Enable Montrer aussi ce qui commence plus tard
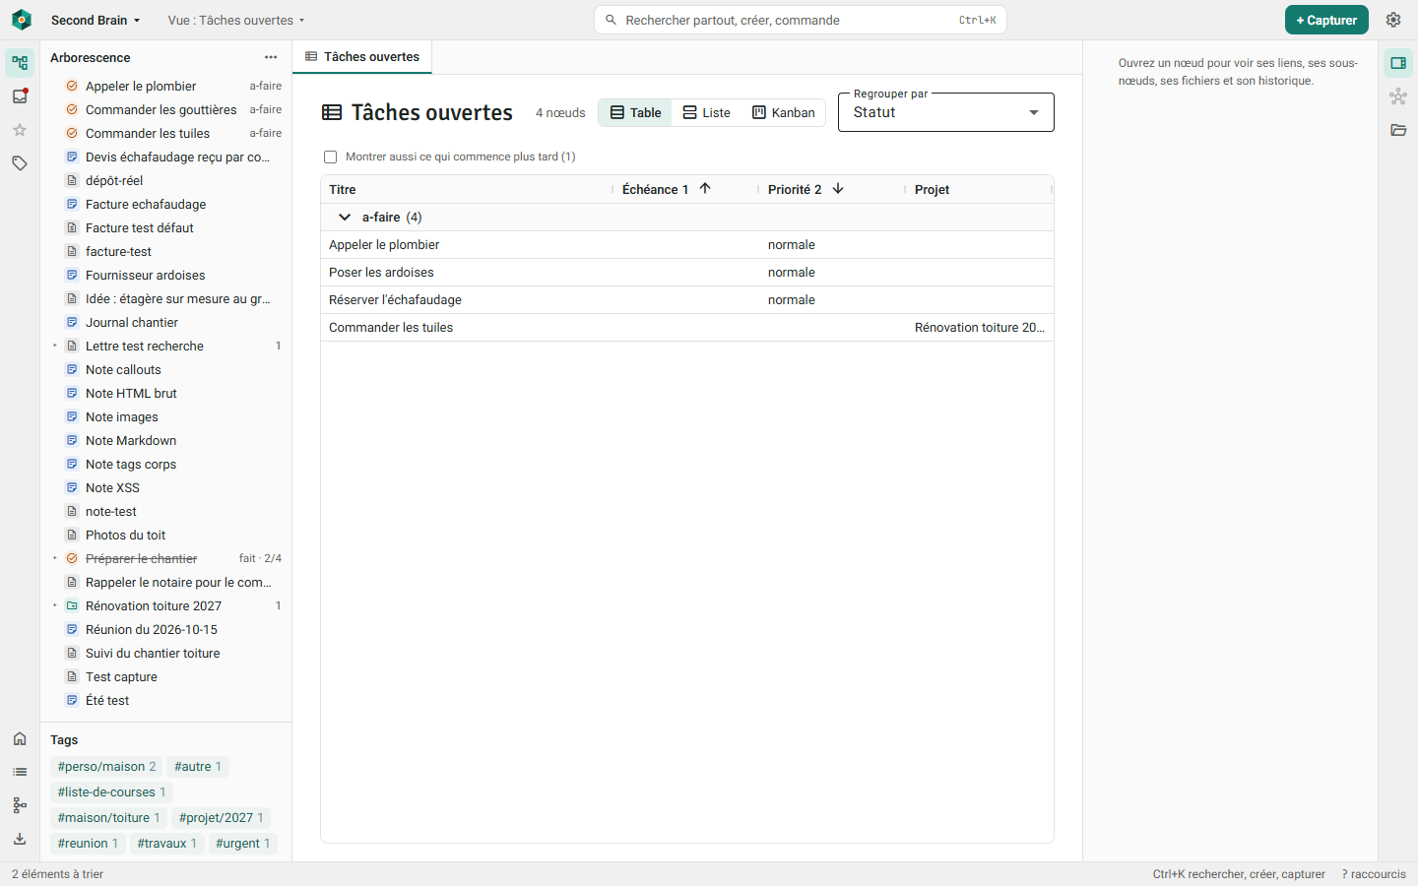The image size is (1418, 886). pyautogui.click(x=331, y=157)
